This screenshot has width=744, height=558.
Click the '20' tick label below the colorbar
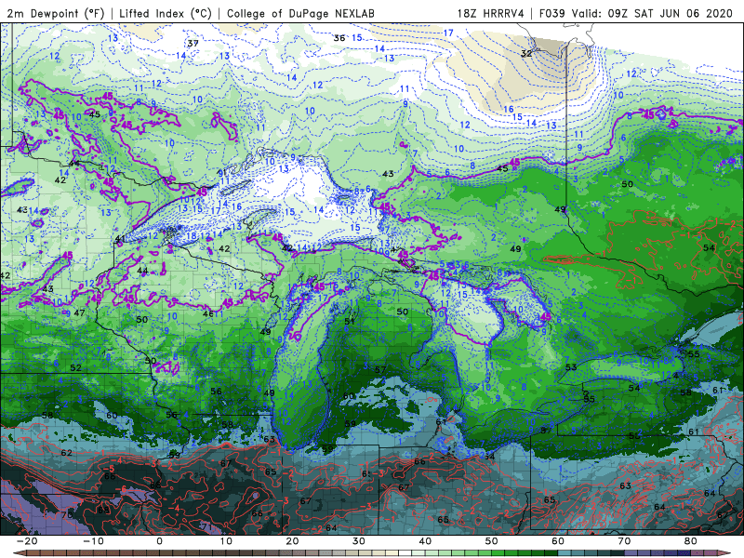coord(292,541)
